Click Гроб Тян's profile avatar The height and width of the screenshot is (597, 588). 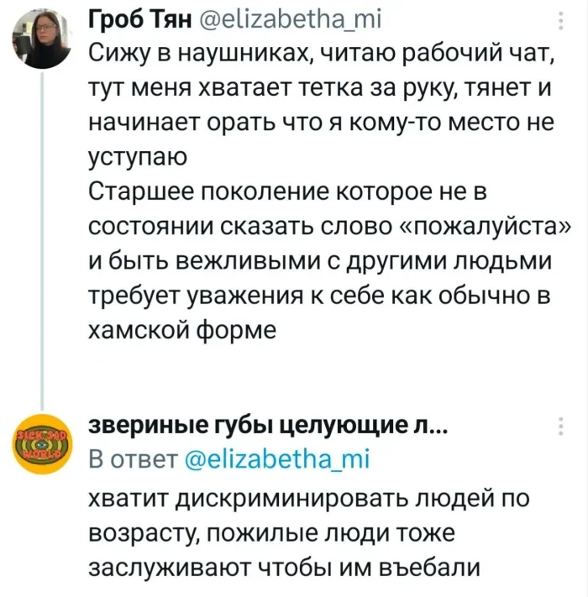coord(39,34)
